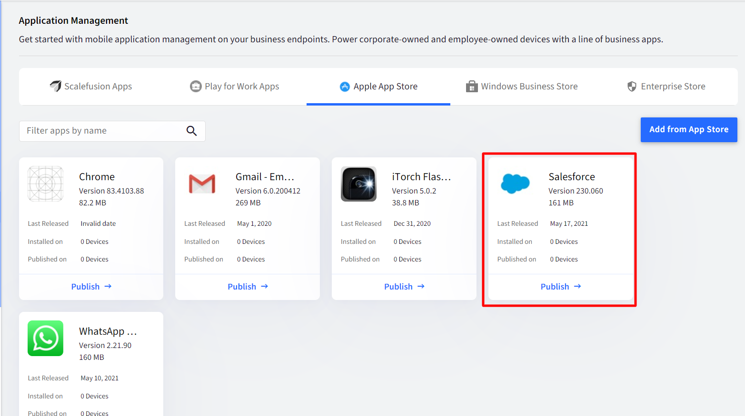Viewport: 745px width, 416px height.
Task: Click Salesforce's 161 MB size
Action: coord(561,203)
